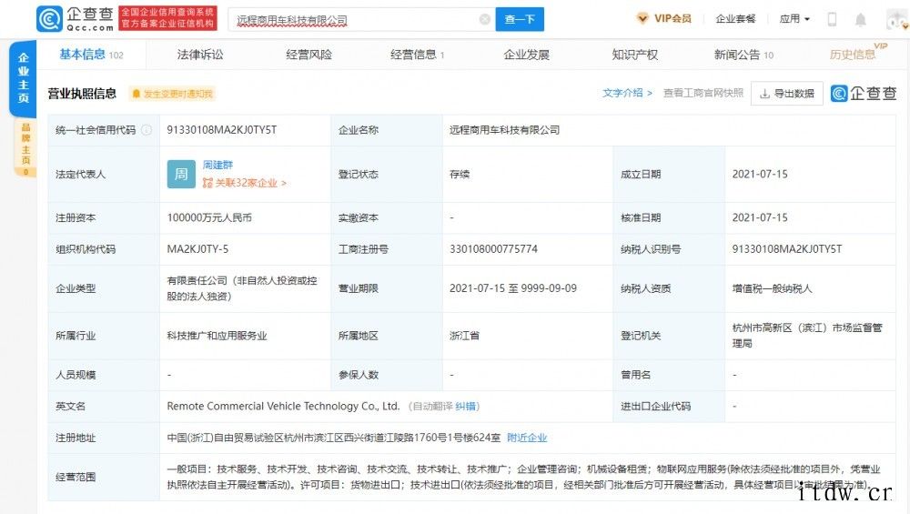The image size is (910, 514).
Task: Open 附近企业 nearby companies link
Action: [x=527, y=438]
